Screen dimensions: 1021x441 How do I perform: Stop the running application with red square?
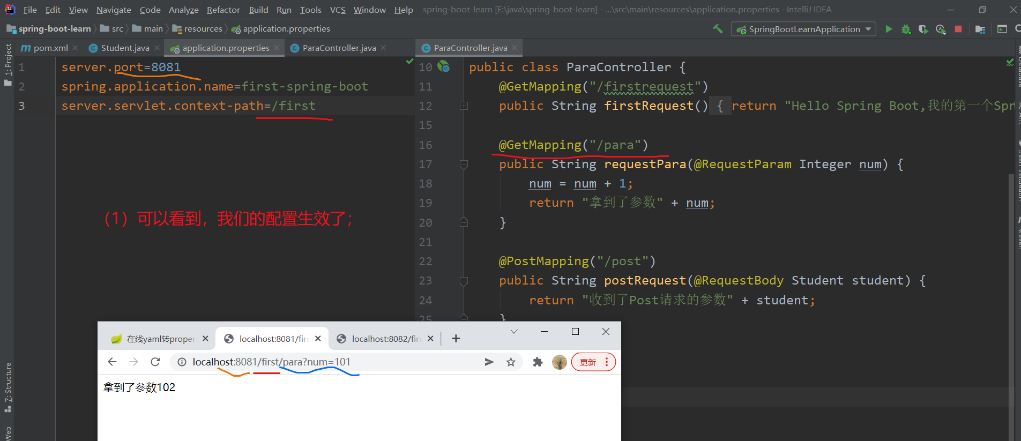[958, 29]
